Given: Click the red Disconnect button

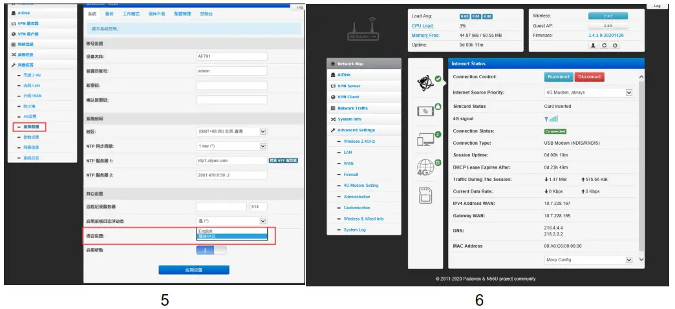Looking at the screenshot, I should click(x=590, y=77).
